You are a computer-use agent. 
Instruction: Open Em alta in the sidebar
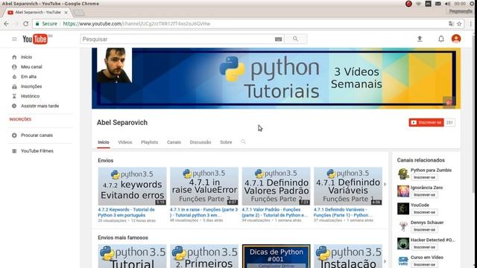click(x=28, y=77)
